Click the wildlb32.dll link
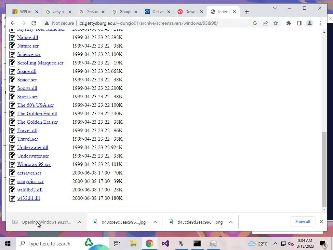This screenshot has height=250, width=333. tap(30, 190)
